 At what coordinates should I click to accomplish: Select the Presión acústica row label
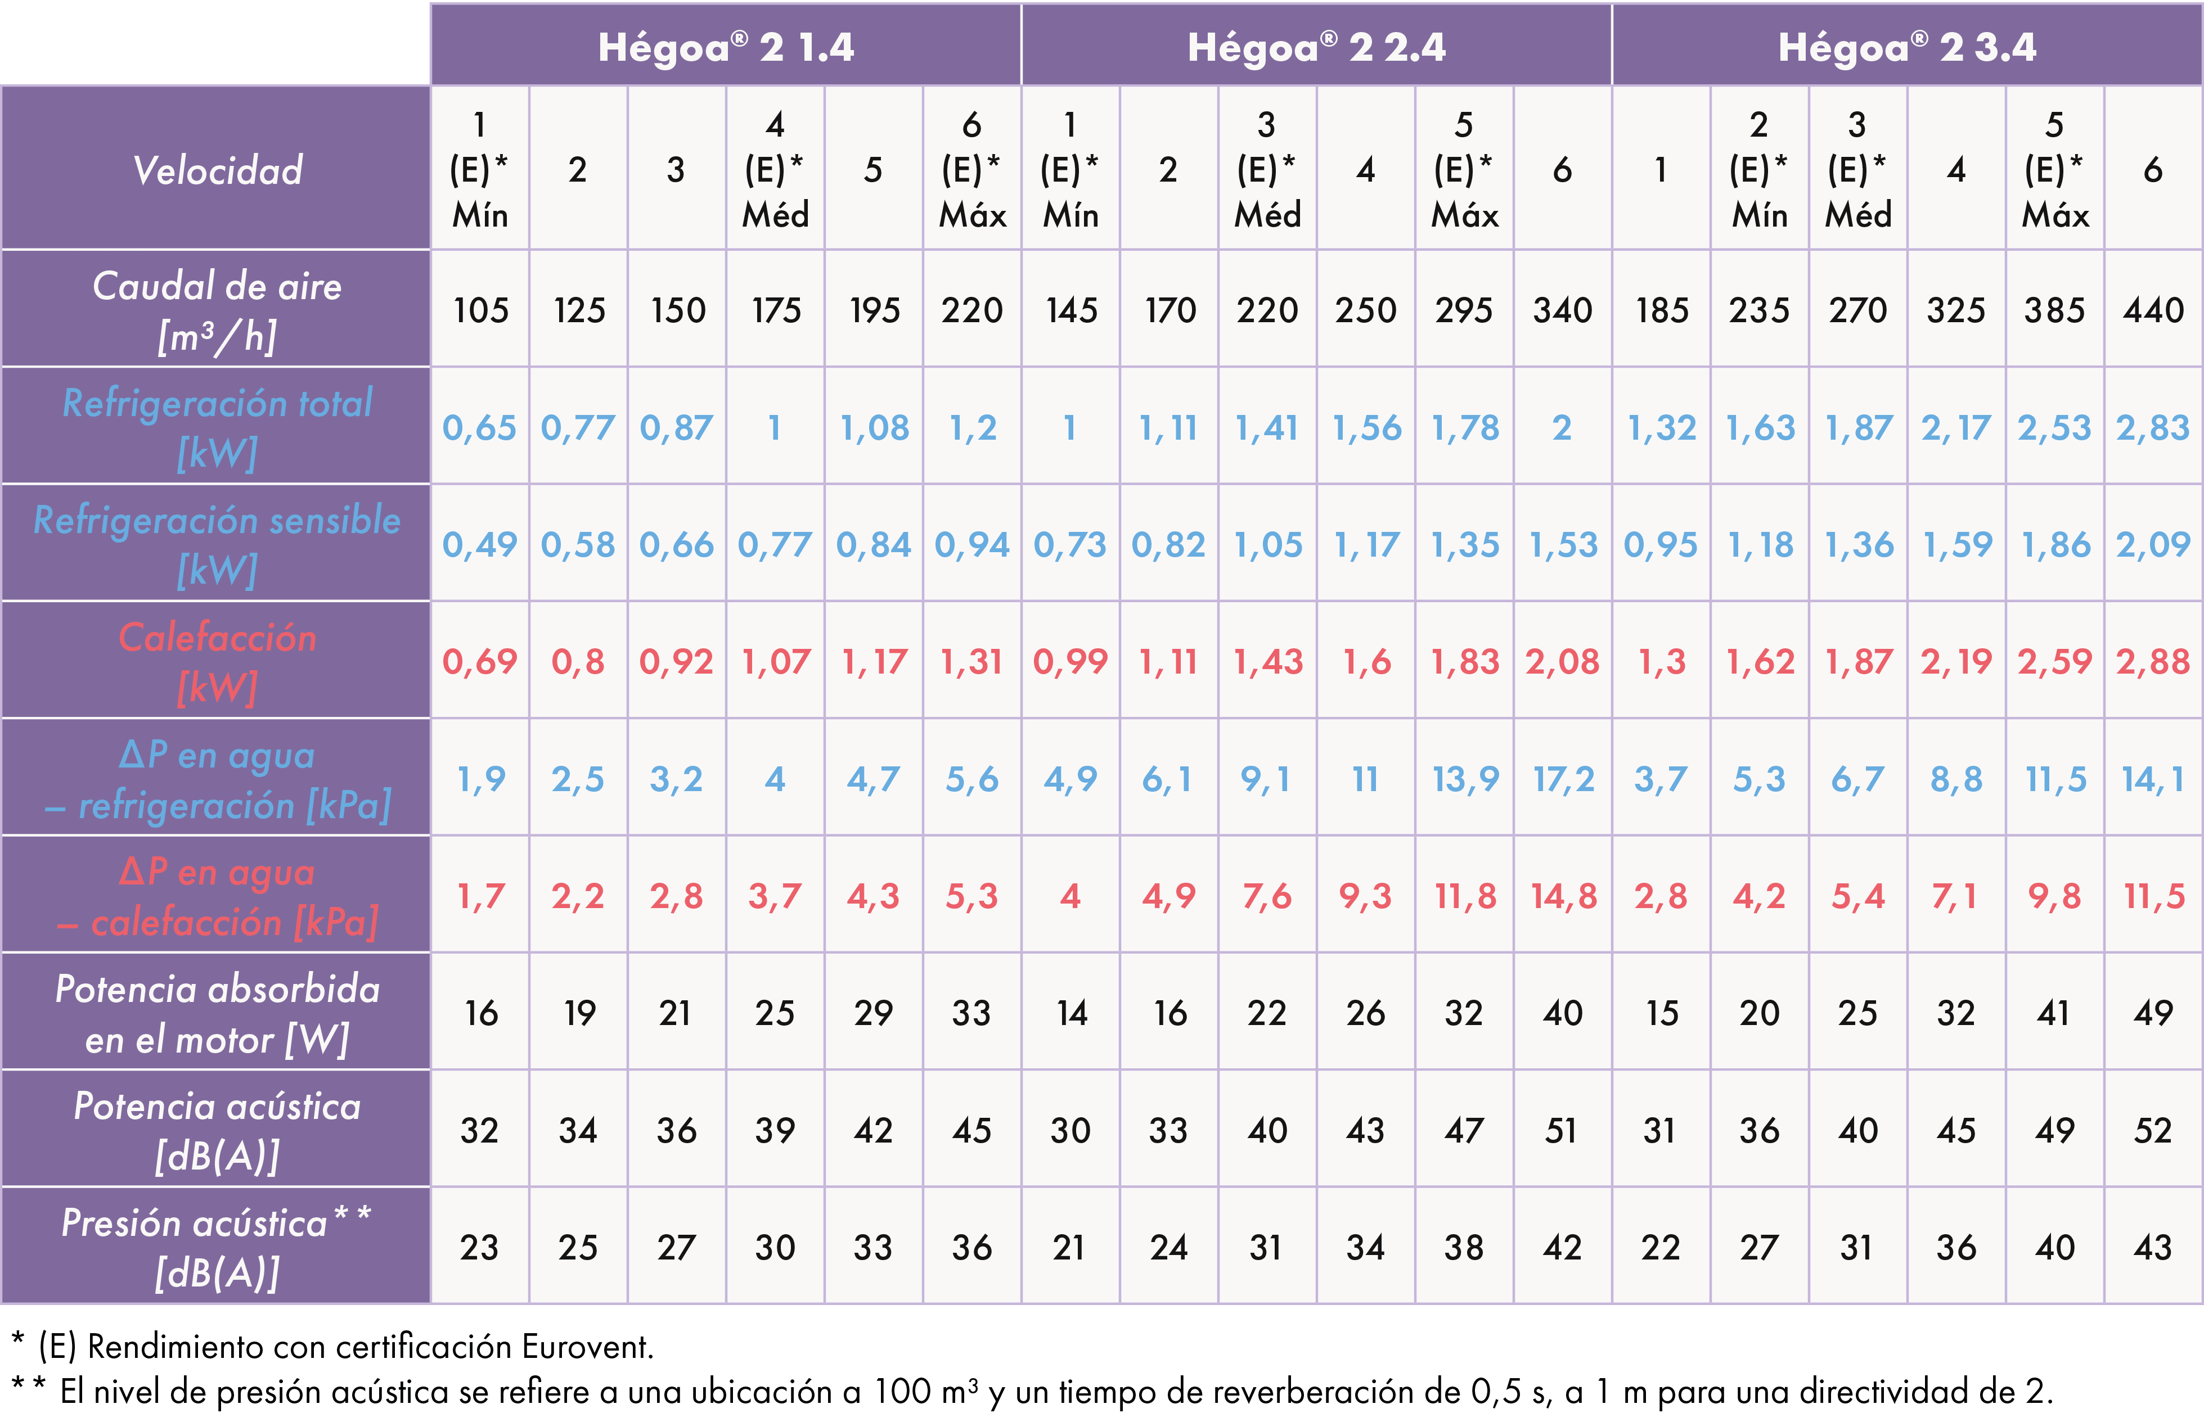(x=217, y=1247)
